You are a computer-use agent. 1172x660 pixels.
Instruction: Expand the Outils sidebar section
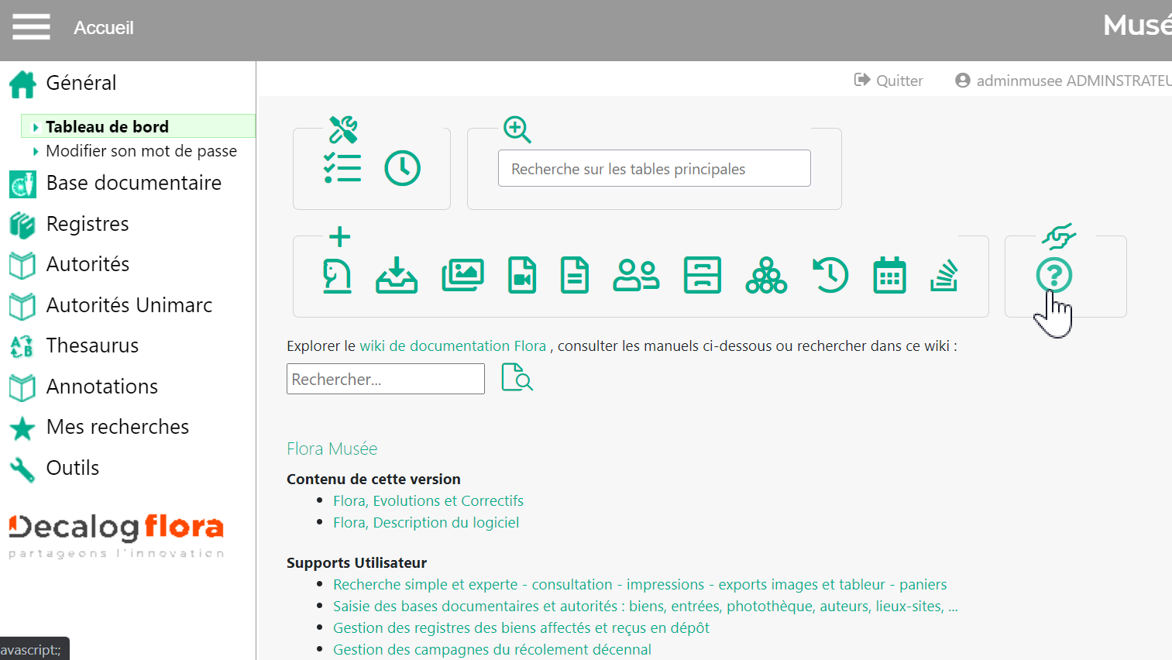[73, 468]
